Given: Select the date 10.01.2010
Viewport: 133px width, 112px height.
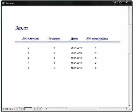Looking at the screenshot, I should point(76,58).
